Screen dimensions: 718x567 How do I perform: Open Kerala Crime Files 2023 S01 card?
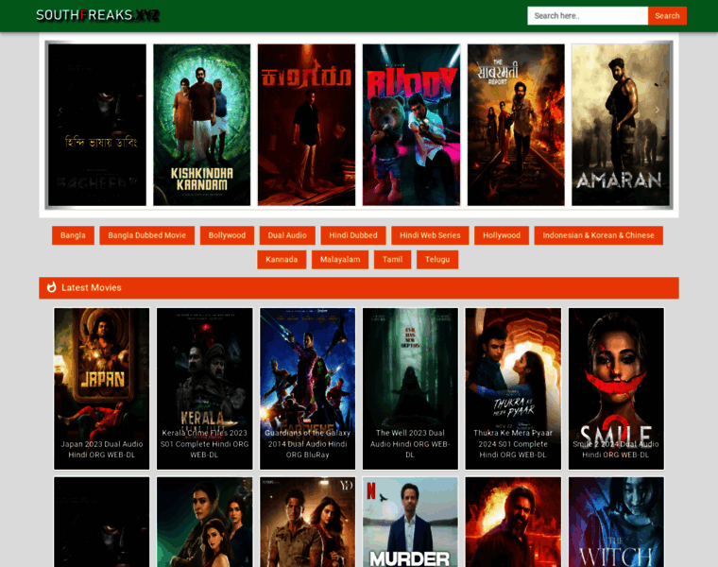pyautogui.click(x=205, y=388)
